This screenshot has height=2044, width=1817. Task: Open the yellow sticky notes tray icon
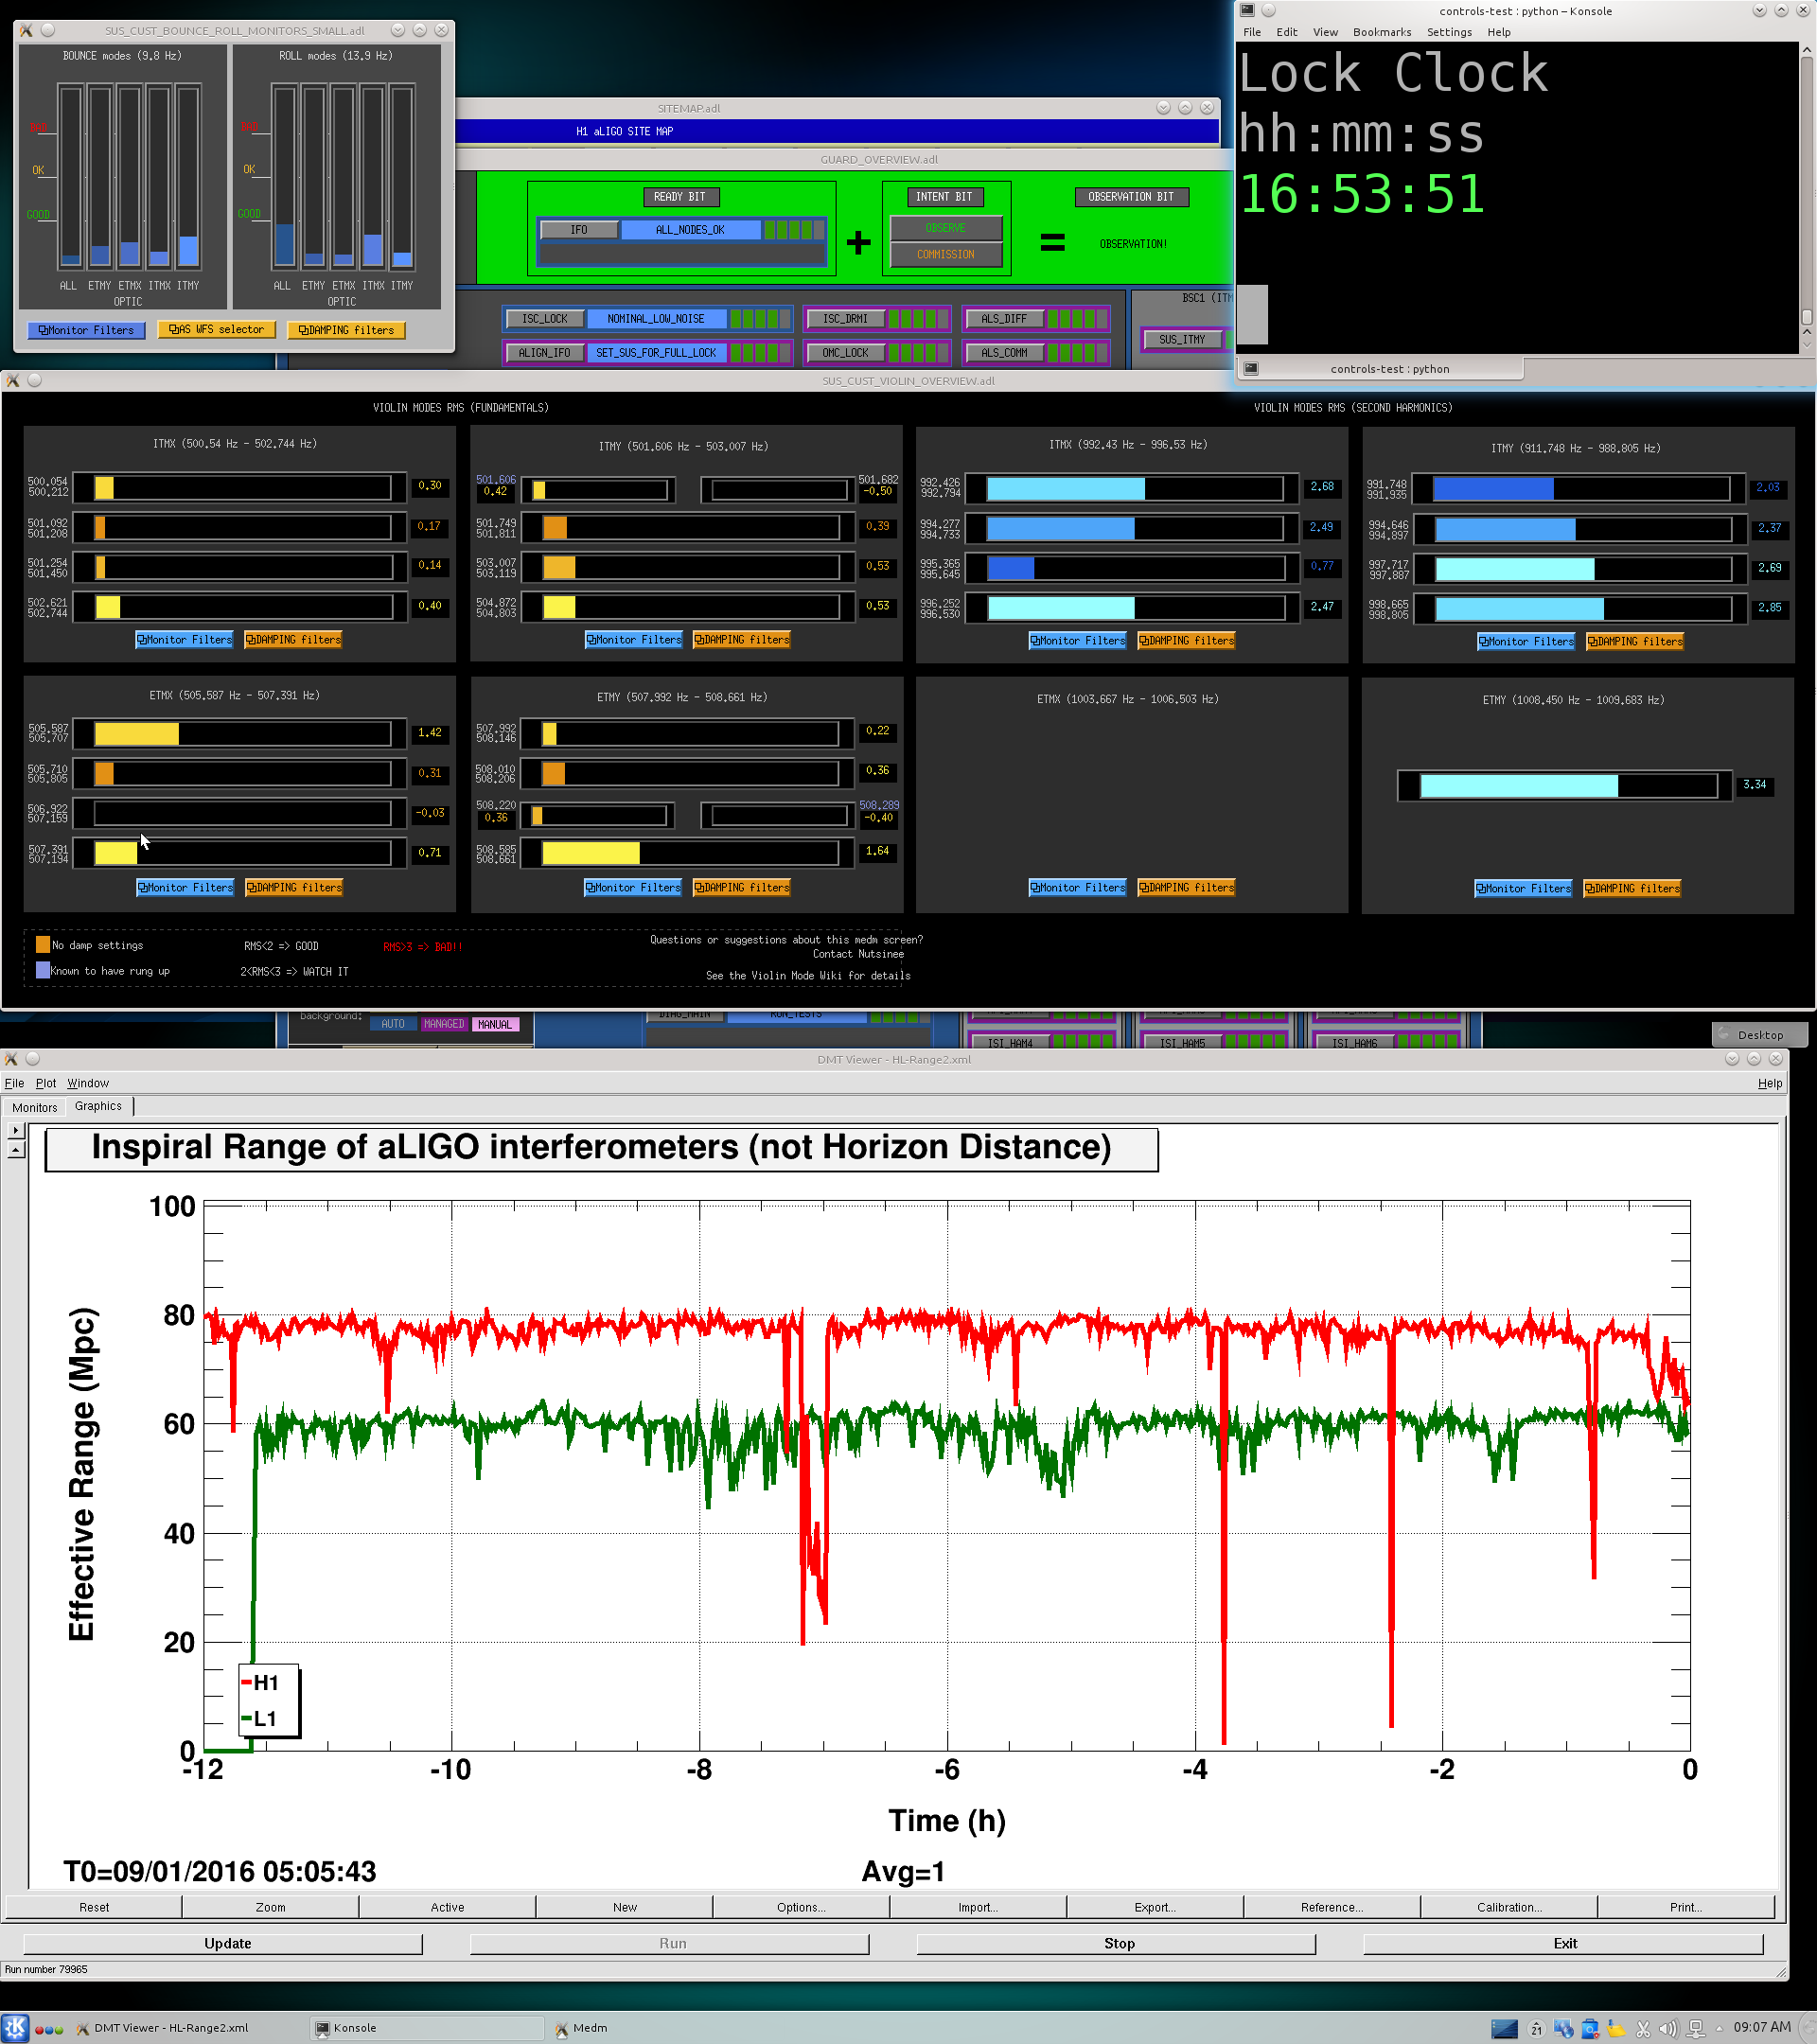coord(1616,2029)
